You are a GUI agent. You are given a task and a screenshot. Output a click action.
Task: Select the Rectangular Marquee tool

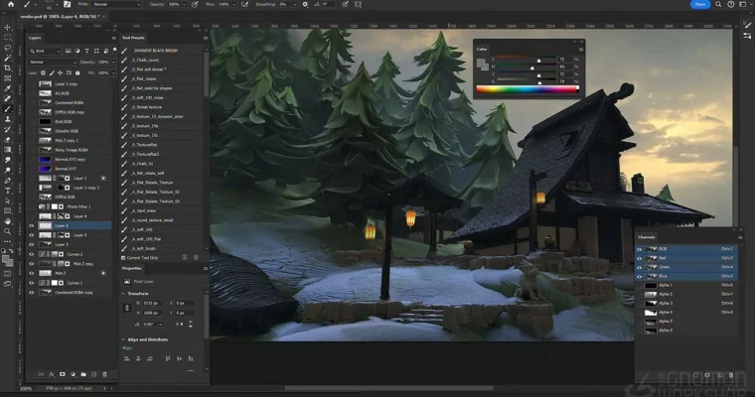click(8, 37)
